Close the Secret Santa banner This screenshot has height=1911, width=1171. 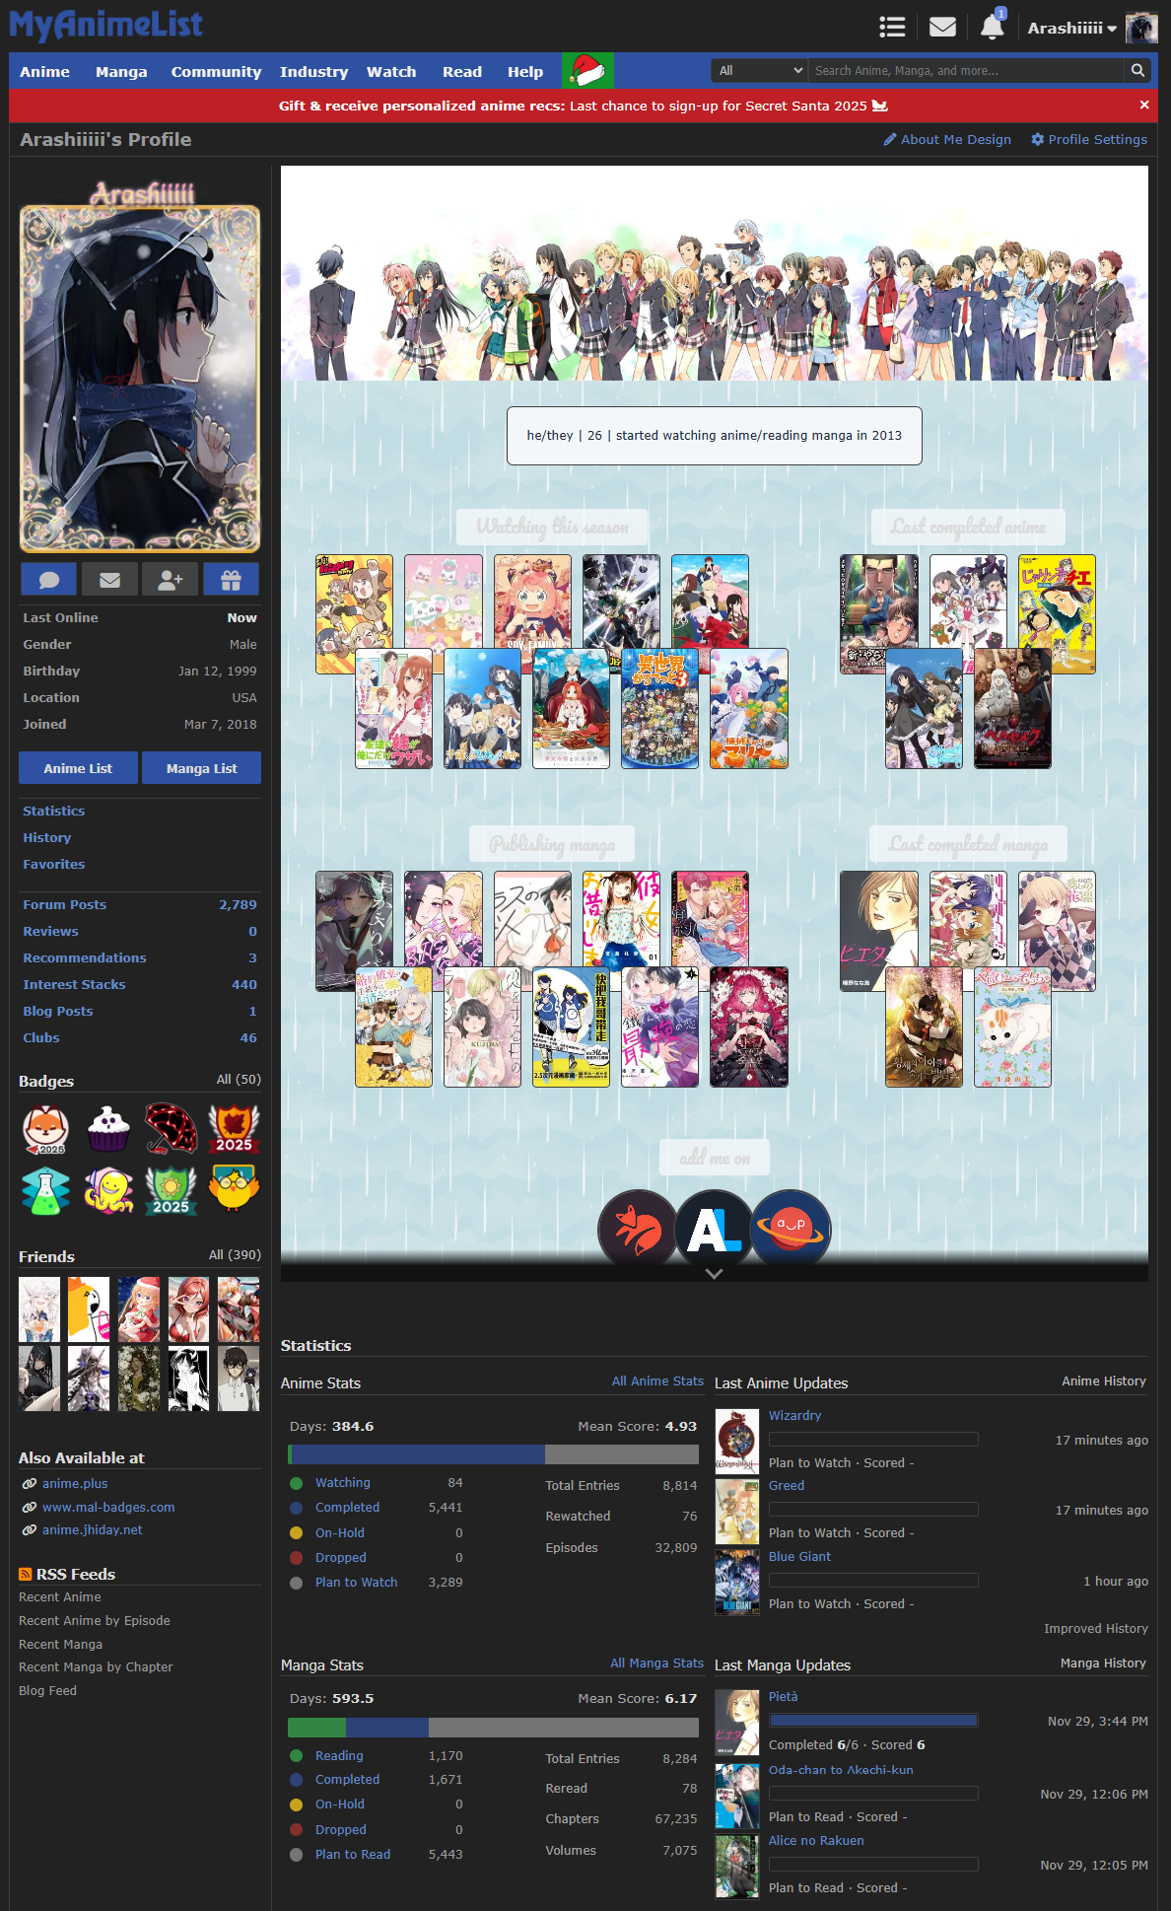point(1144,105)
